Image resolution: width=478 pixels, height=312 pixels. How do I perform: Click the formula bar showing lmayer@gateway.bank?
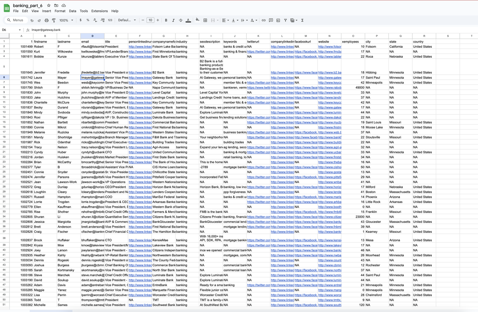click(253, 30)
